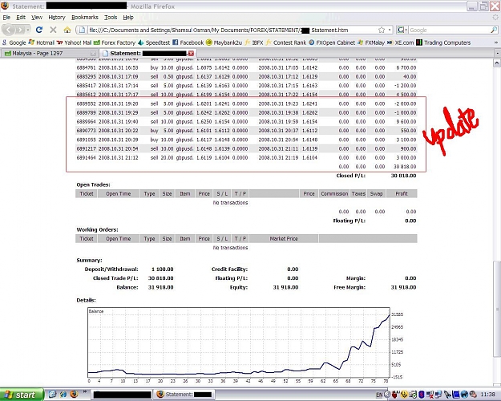Click profit value 6 700.00
Image resolution: width=501 pixels, height=401 pixels.
click(x=406, y=68)
